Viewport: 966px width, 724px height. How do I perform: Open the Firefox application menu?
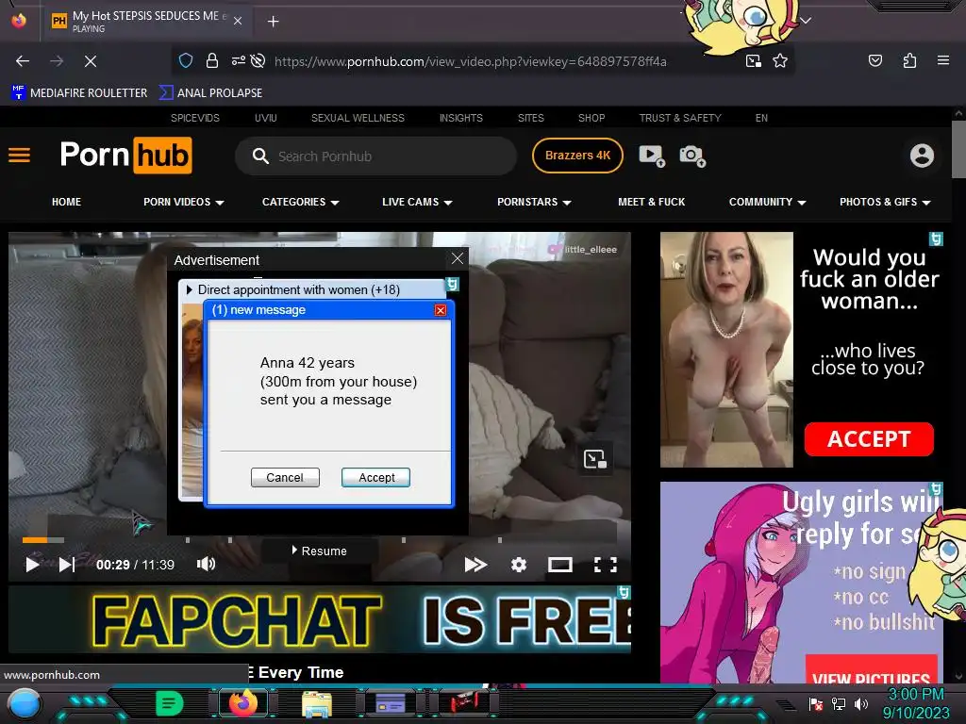coord(942,60)
